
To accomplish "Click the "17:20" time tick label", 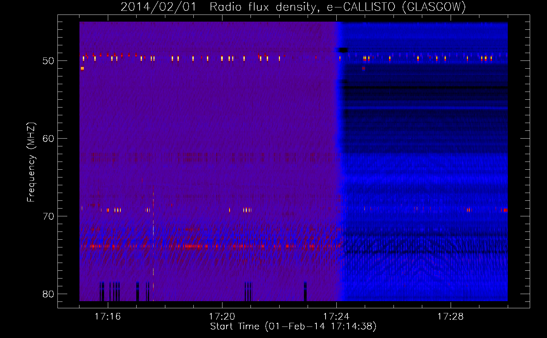I will (x=222, y=317).
